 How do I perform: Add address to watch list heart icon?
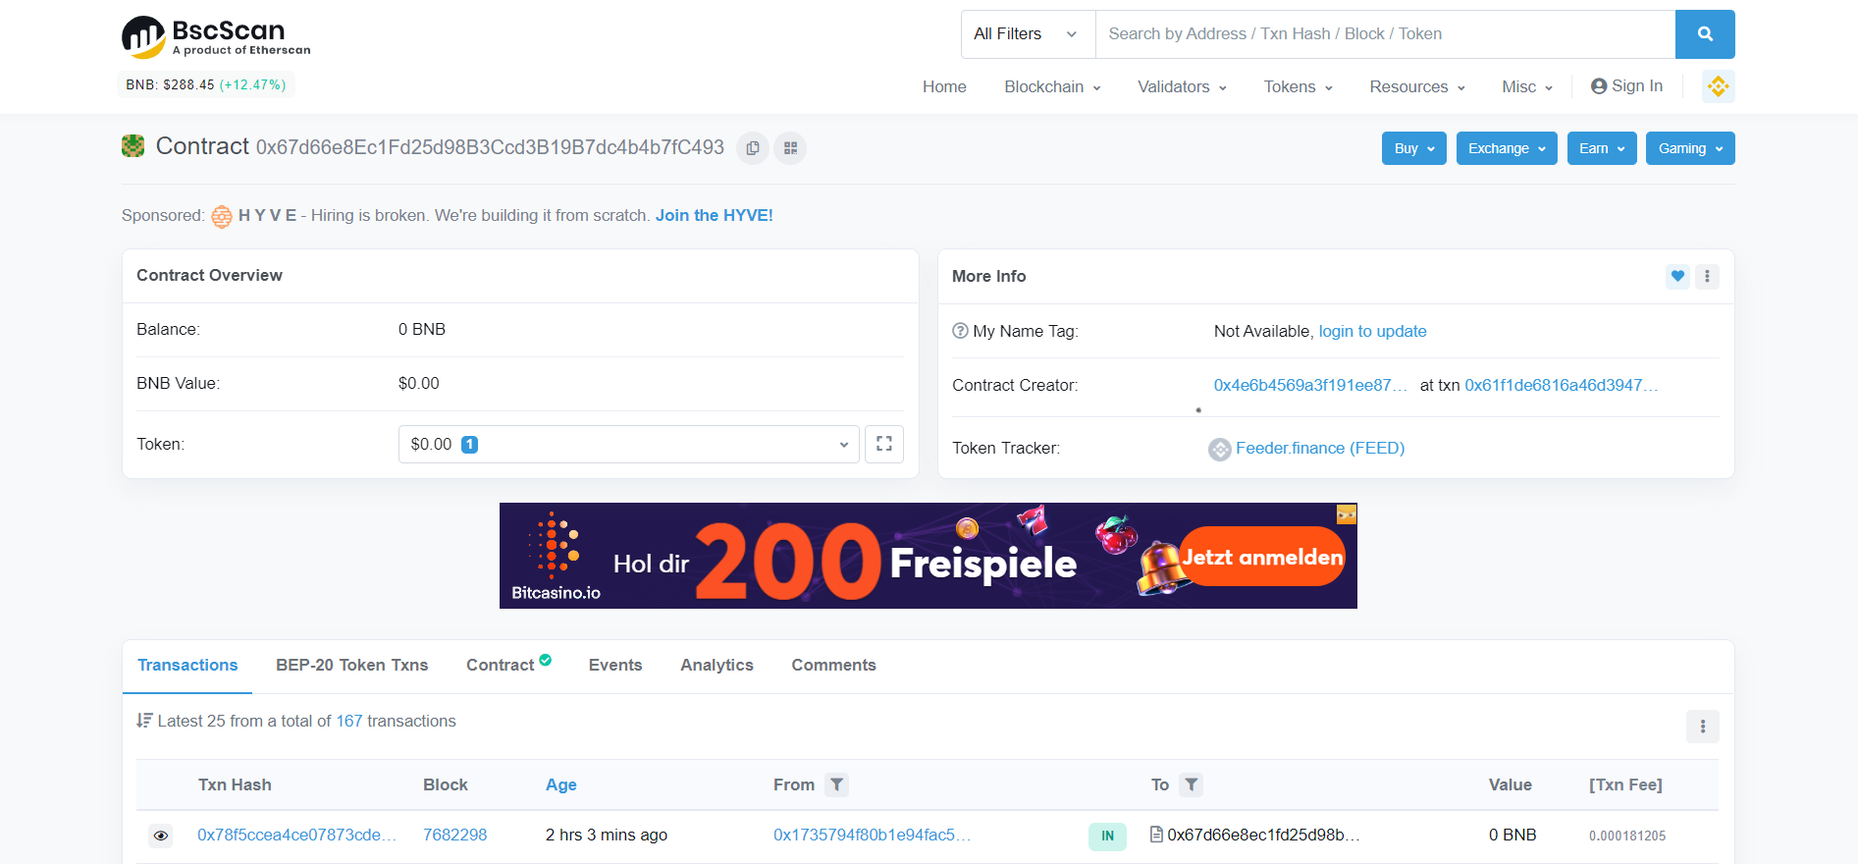click(1677, 277)
